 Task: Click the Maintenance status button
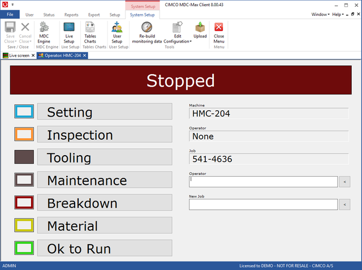click(x=105, y=179)
